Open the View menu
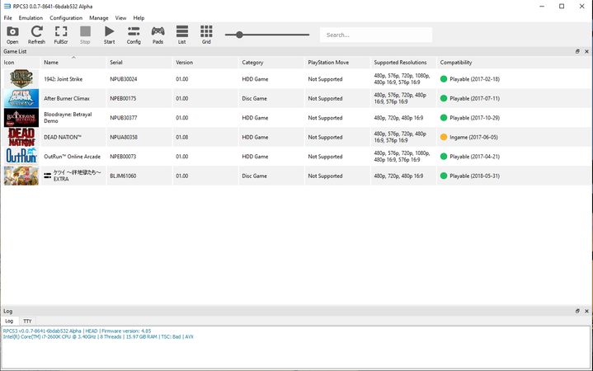 (120, 18)
